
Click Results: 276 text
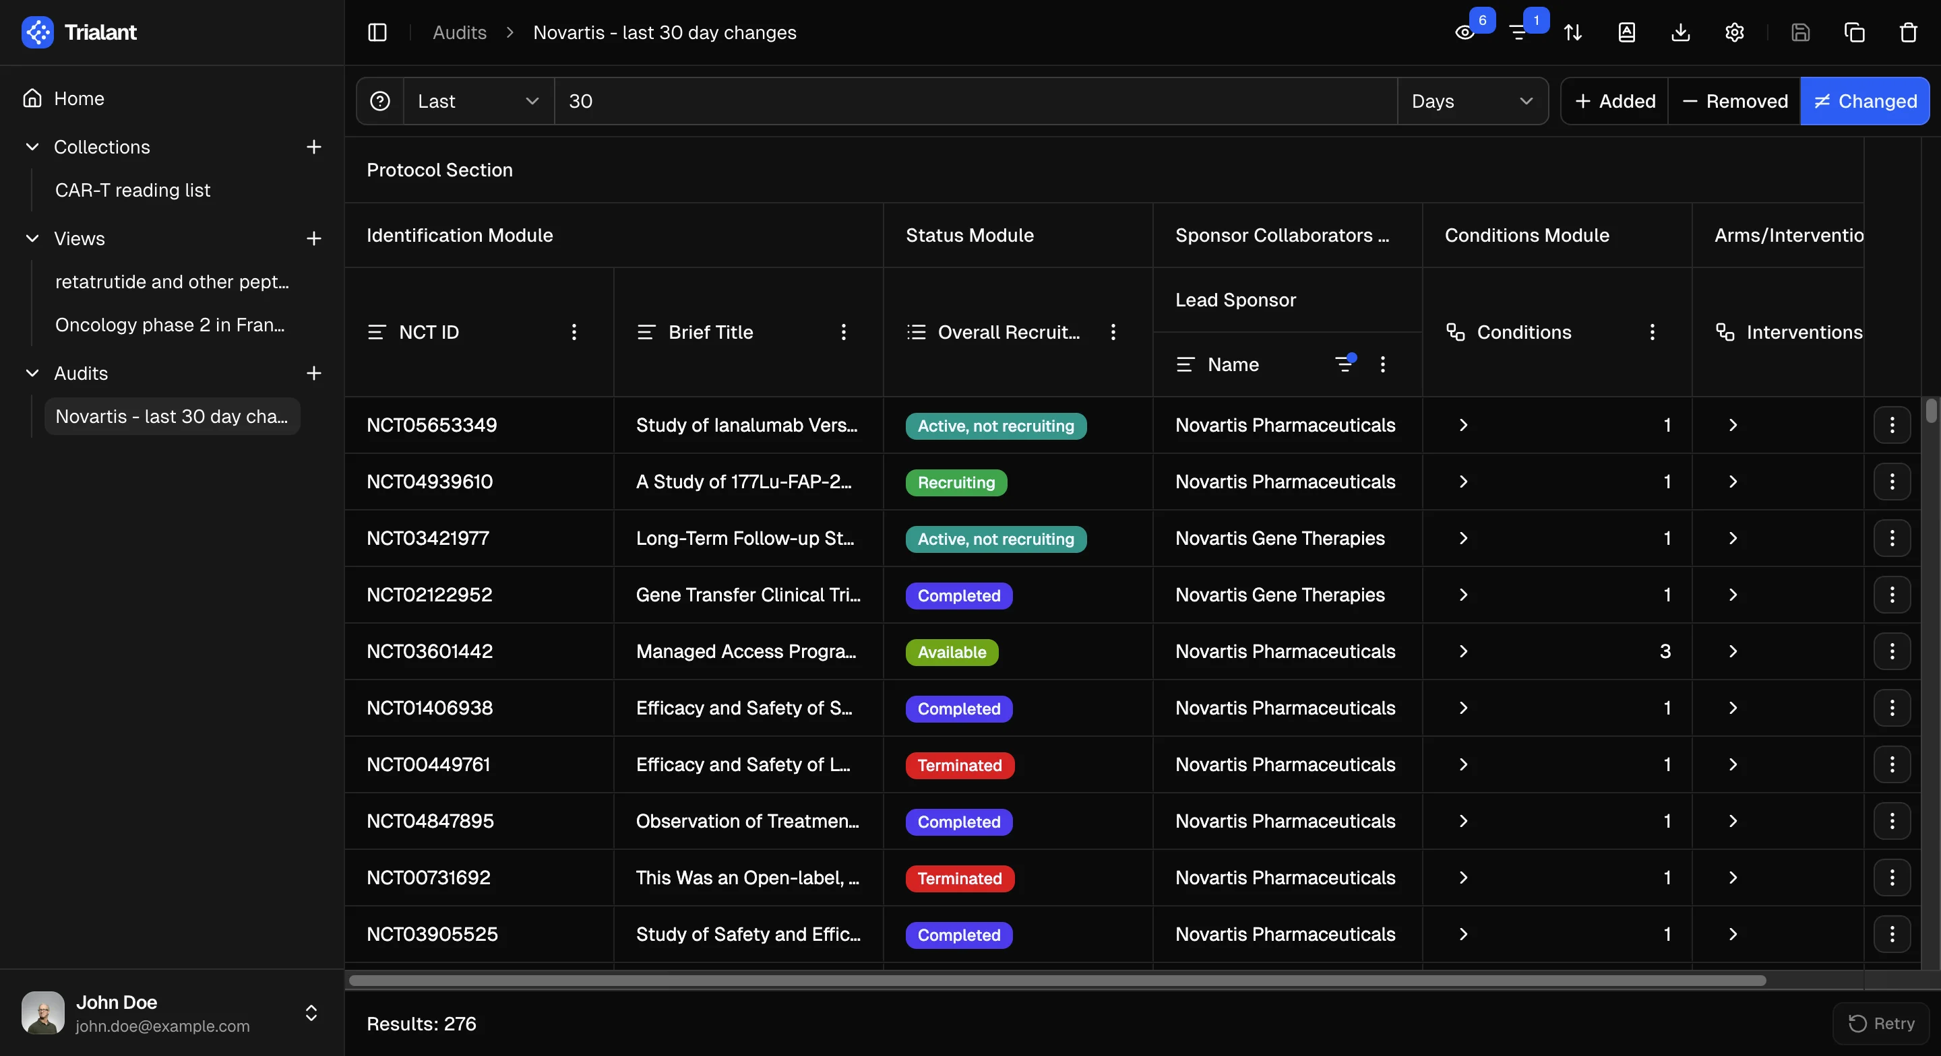point(421,1024)
